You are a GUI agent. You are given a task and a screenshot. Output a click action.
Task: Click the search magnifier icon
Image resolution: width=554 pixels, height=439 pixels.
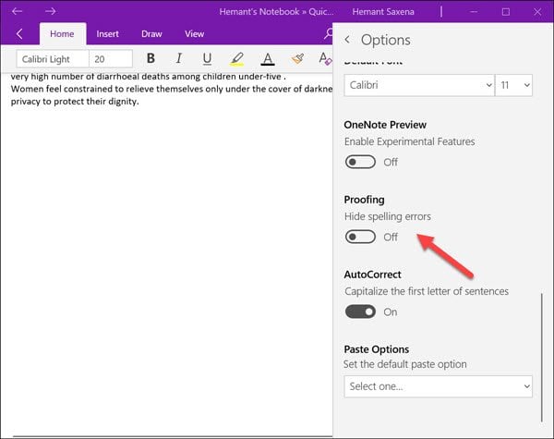point(329,33)
